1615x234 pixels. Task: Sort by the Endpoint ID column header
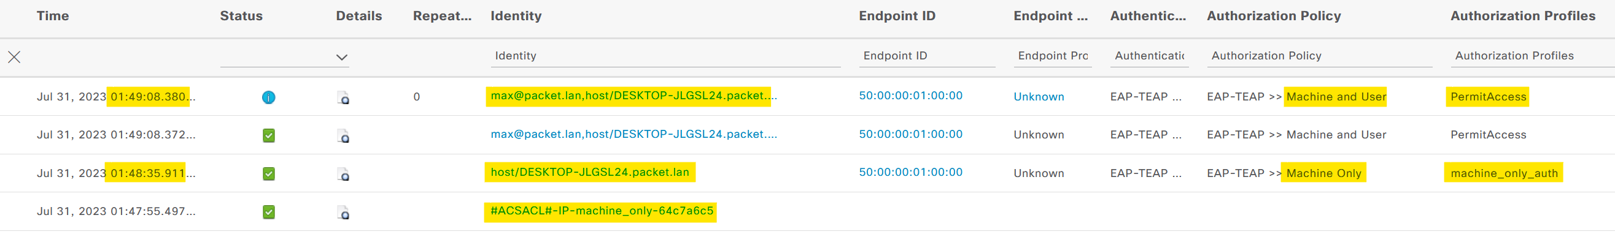(897, 17)
